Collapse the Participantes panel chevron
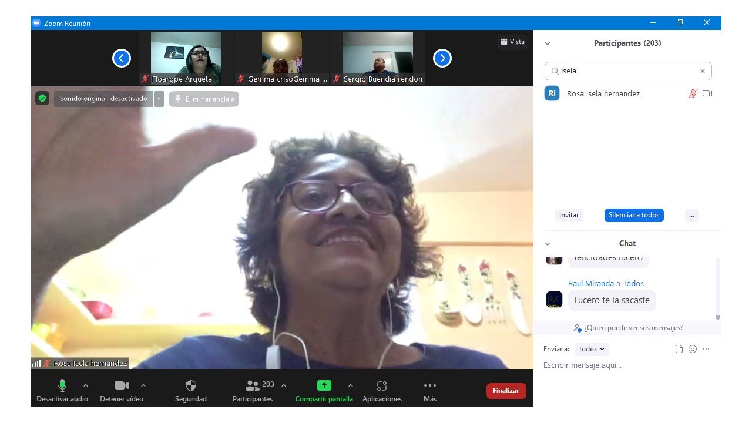Image resolution: width=752 pixels, height=423 pixels. 548,43
